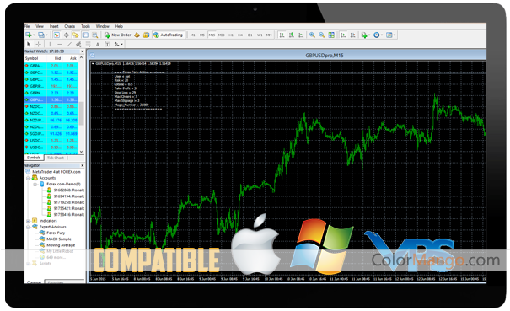Image resolution: width=510 pixels, height=311 pixels.
Task: Switch chart to M1 timeframe
Action: pyautogui.click(x=192, y=35)
